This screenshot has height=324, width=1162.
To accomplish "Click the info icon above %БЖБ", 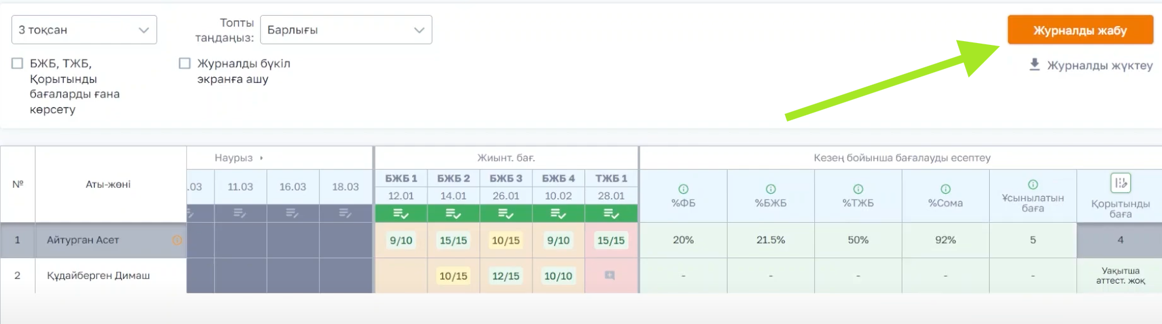I will pyautogui.click(x=771, y=189).
